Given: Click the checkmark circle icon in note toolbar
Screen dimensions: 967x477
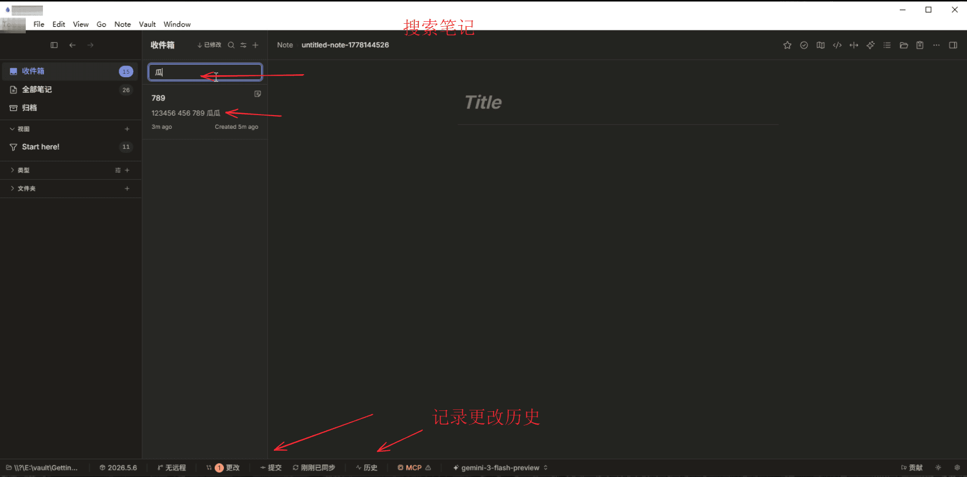Looking at the screenshot, I should point(804,45).
